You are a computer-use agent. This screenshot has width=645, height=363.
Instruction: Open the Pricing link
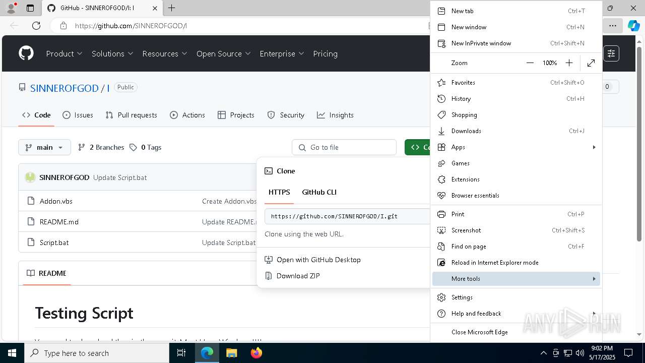pos(325,53)
